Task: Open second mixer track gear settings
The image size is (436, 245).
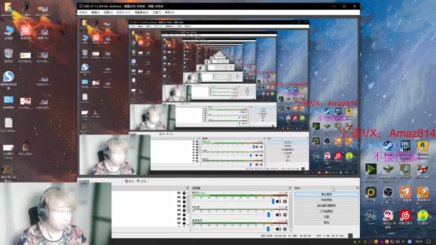Action: point(284,215)
